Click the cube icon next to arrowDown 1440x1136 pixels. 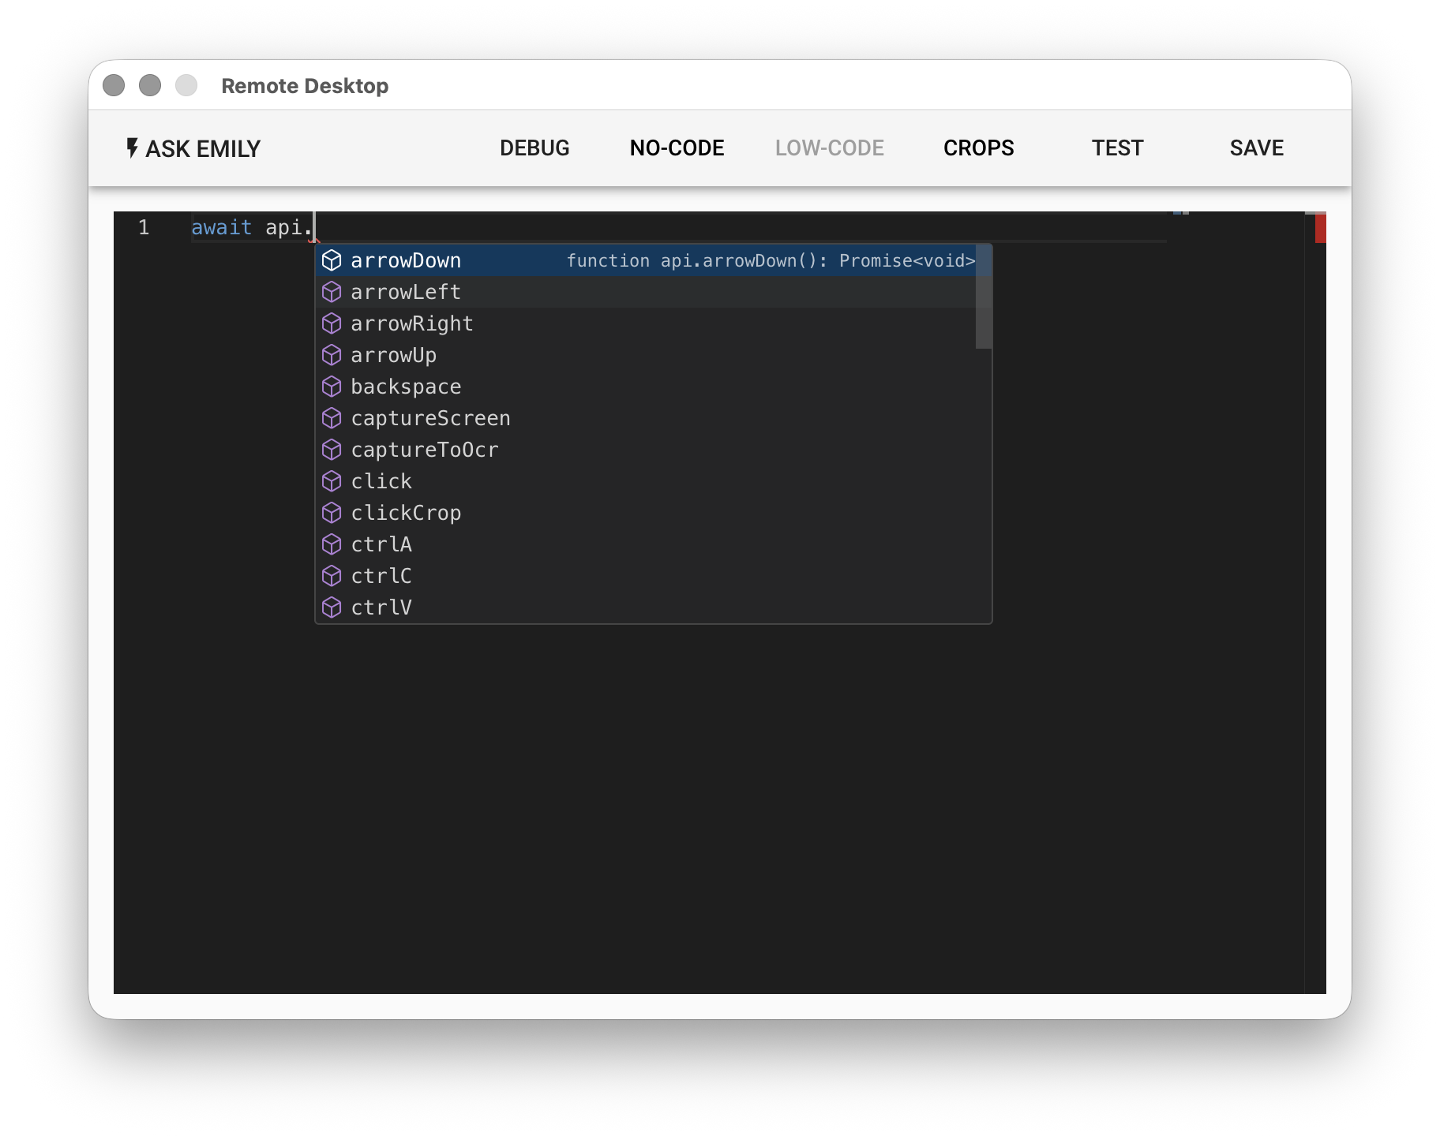332,260
